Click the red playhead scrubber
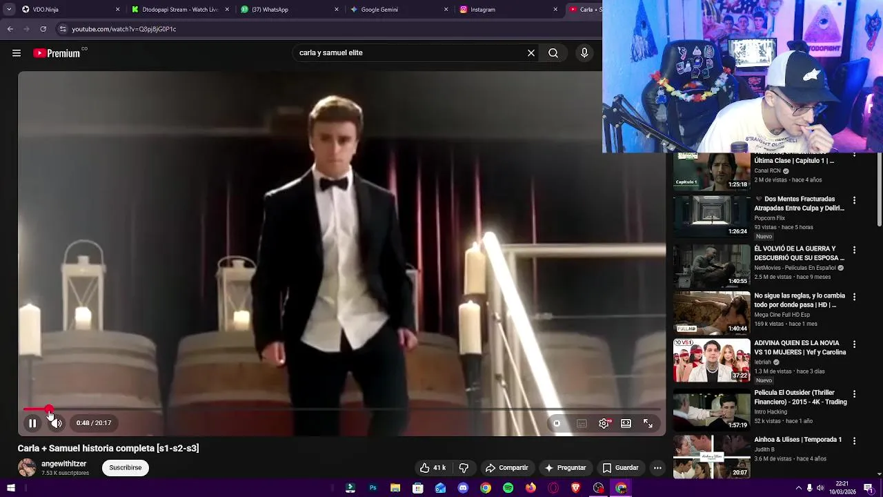The width and height of the screenshot is (883, 497). coord(49,410)
